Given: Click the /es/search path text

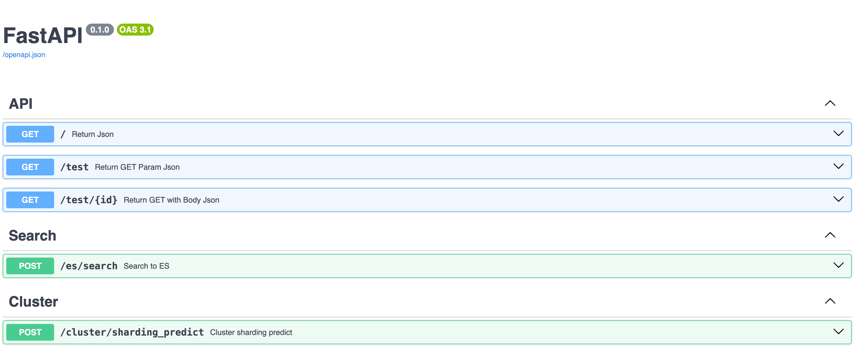Looking at the screenshot, I should click(89, 266).
